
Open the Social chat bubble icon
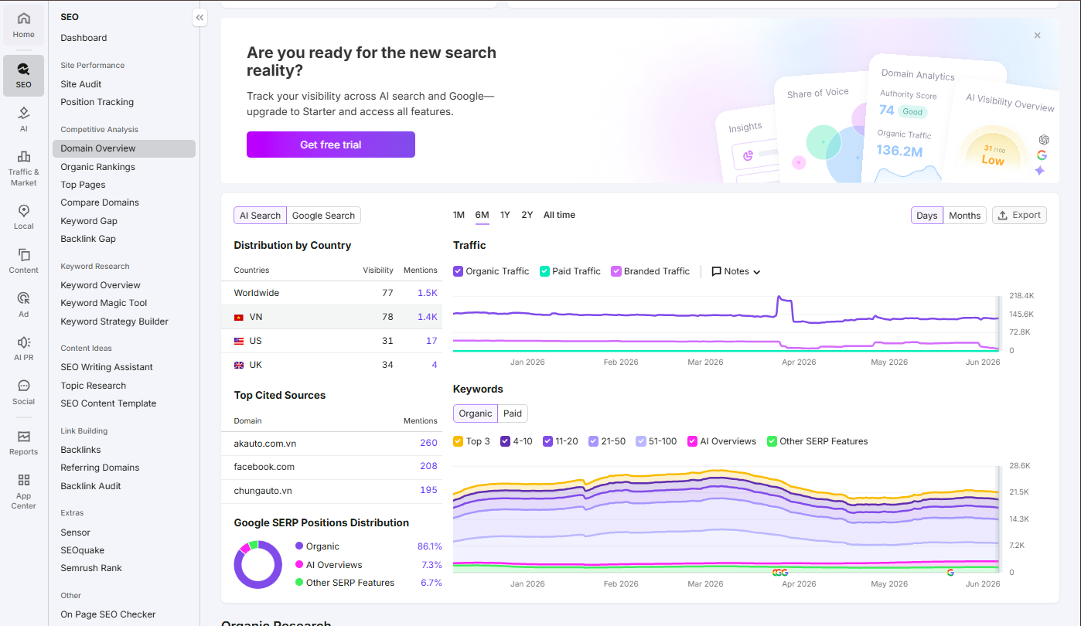[x=23, y=386]
